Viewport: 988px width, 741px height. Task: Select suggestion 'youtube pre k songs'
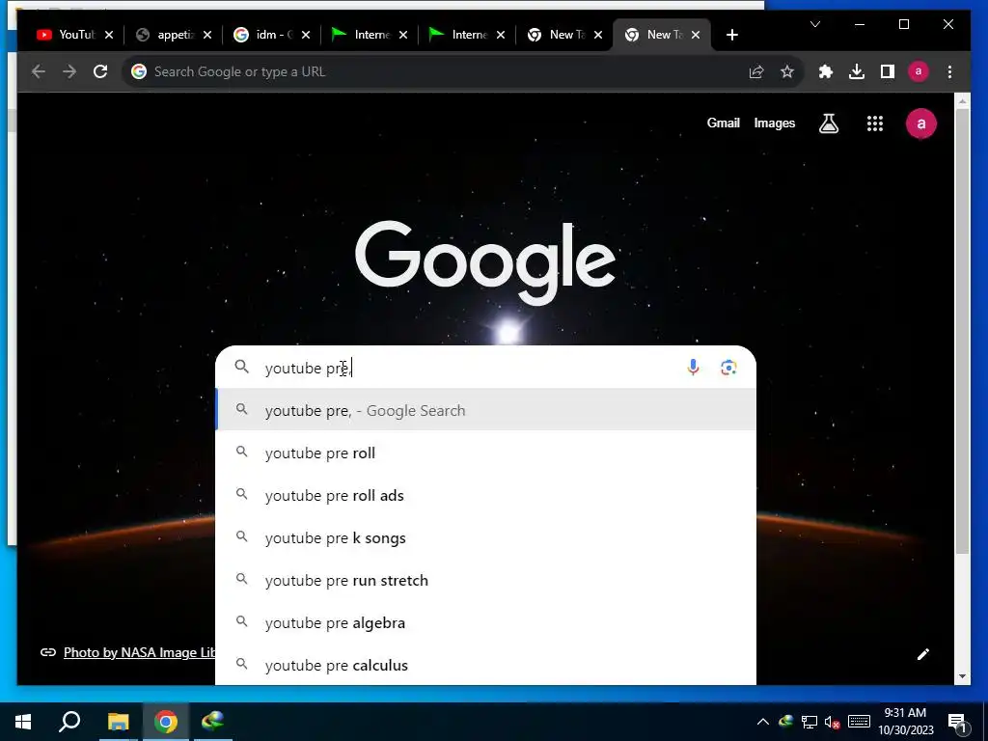[485, 537]
